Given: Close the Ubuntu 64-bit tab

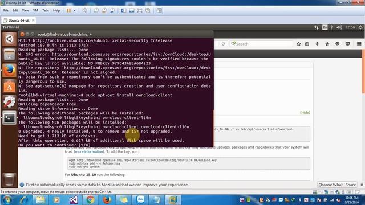Looking at the screenshot, I should (x=33, y=20).
